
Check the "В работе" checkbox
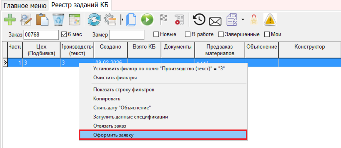click(188, 34)
